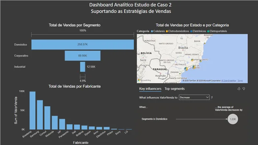Click the Rio de Janeiro pie marker on map
This screenshot has height=145, width=258.
click(x=194, y=67)
